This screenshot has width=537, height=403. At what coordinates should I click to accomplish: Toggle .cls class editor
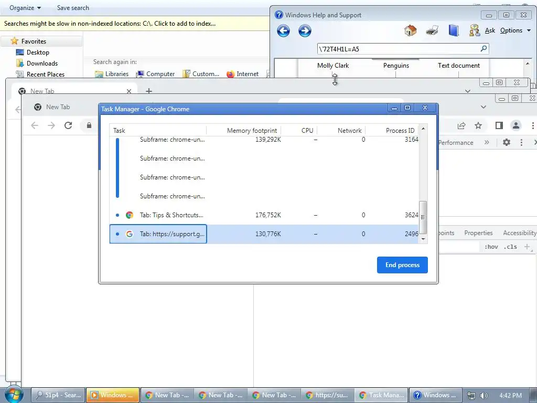510,247
